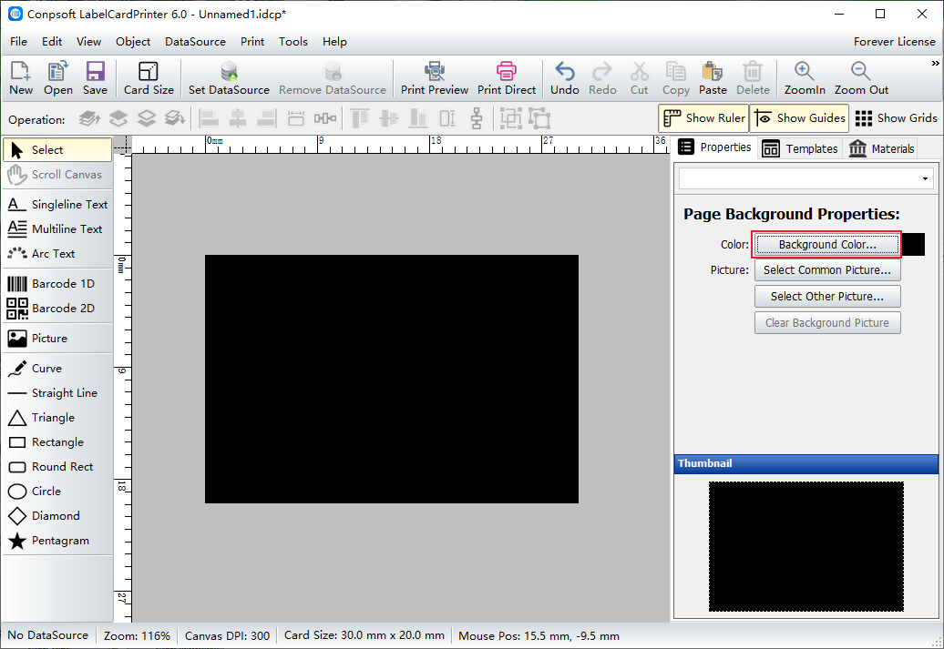Open the Object menu
The image size is (944, 649).
coord(133,42)
